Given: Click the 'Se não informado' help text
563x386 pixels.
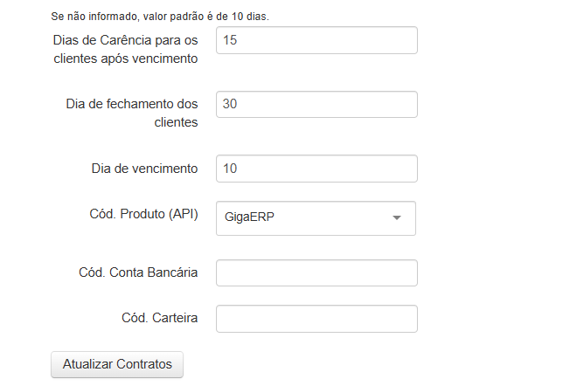Looking at the screenshot, I should tap(159, 17).
